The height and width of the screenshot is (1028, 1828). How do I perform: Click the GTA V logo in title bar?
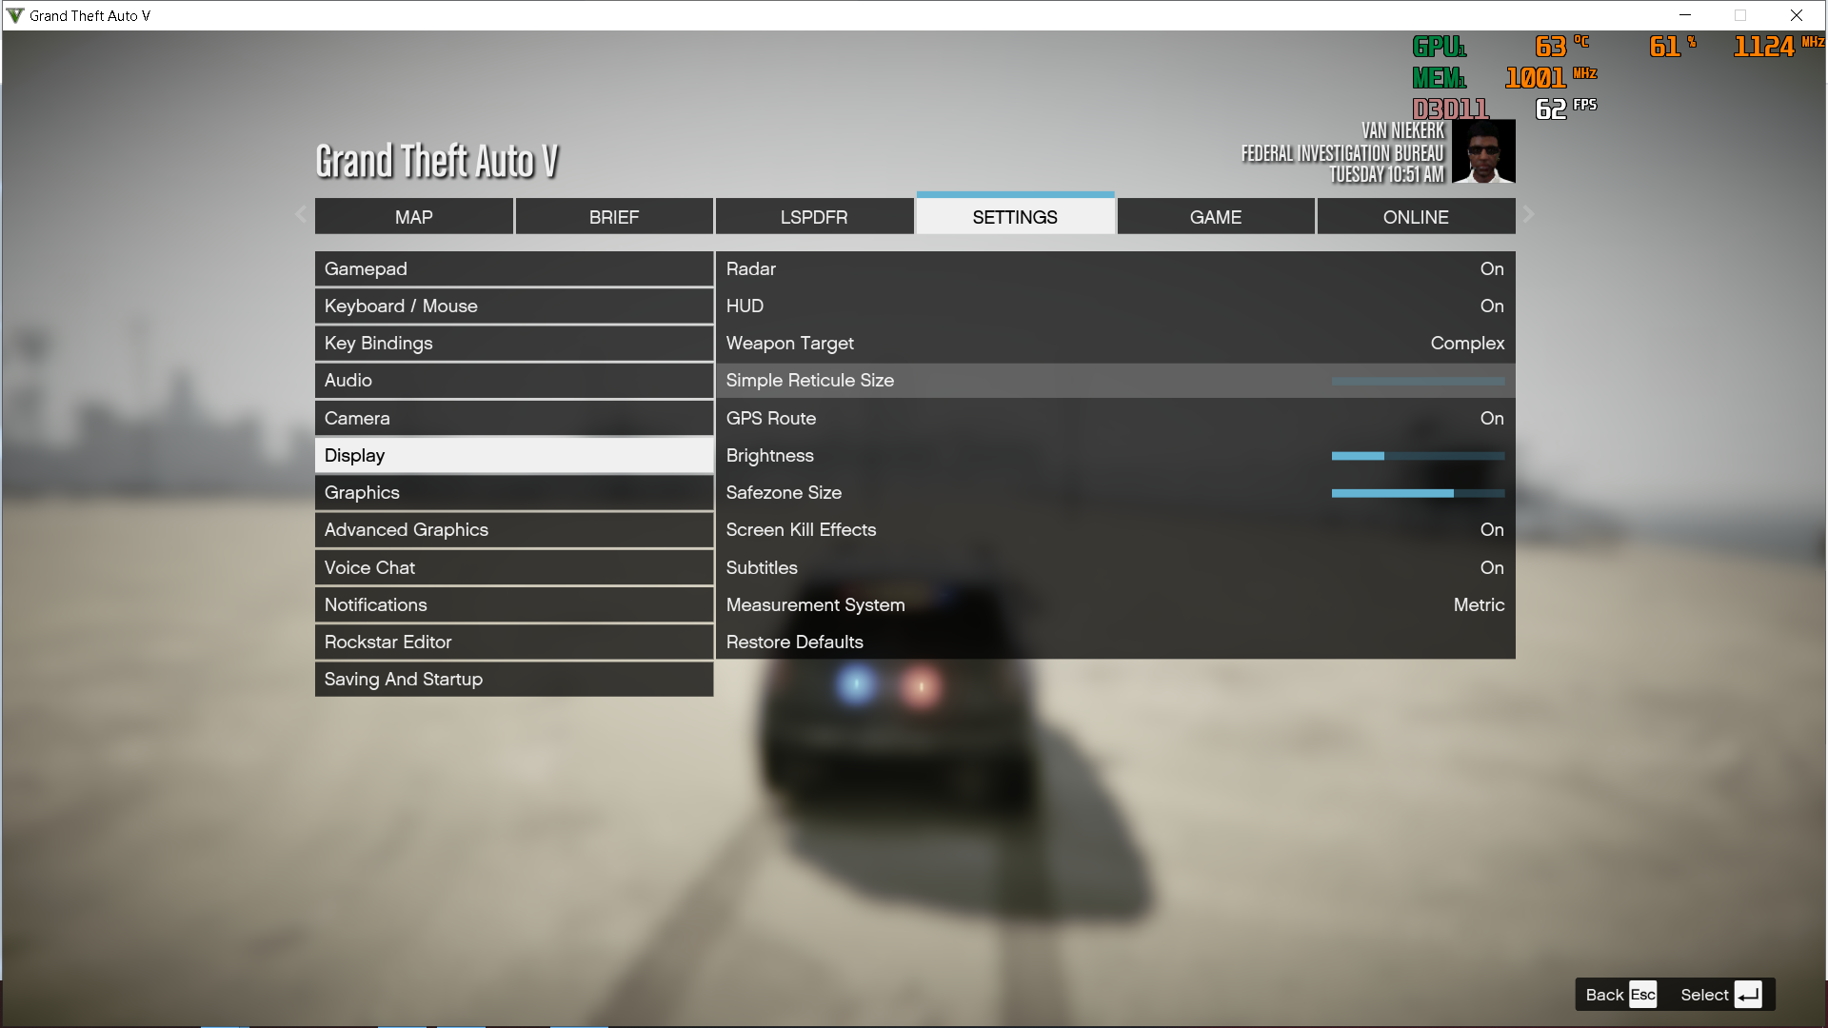point(14,15)
